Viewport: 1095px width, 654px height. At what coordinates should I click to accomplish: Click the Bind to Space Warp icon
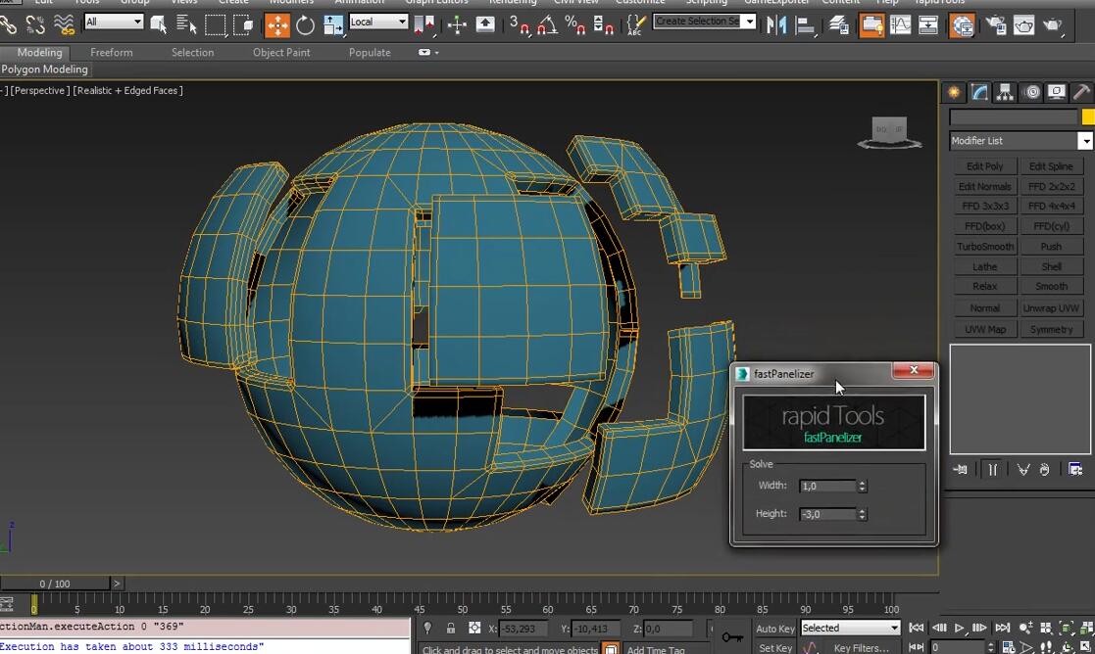pyautogui.click(x=64, y=25)
